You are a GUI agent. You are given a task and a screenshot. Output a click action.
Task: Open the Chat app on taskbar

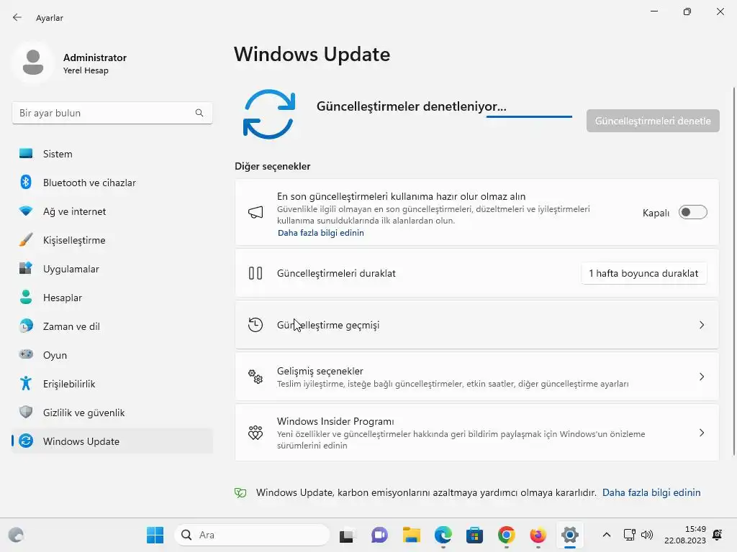point(379,535)
